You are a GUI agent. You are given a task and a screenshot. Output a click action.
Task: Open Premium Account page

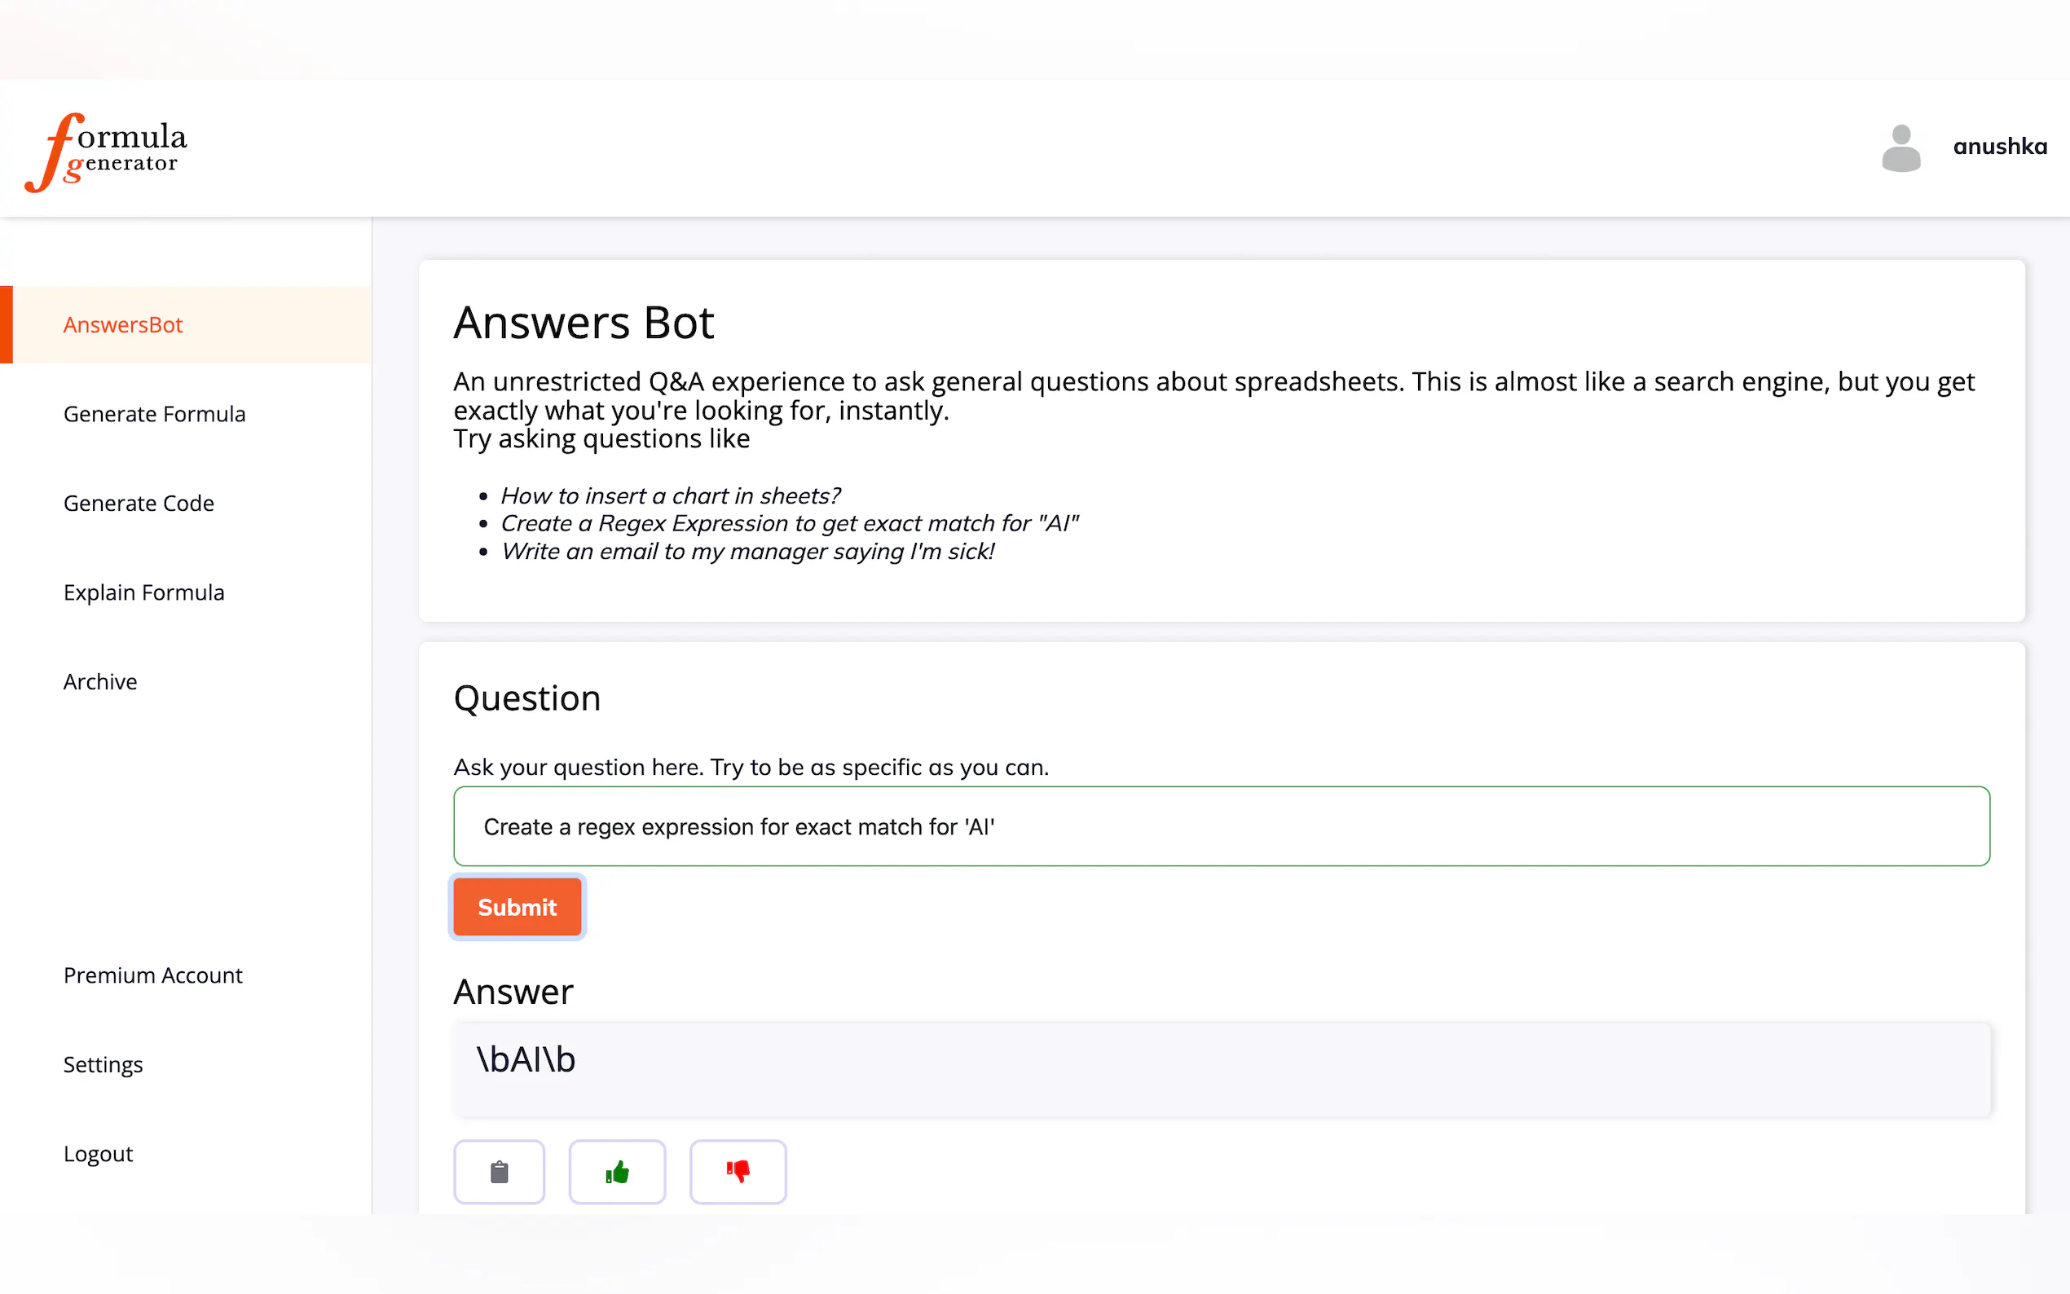pos(153,975)
